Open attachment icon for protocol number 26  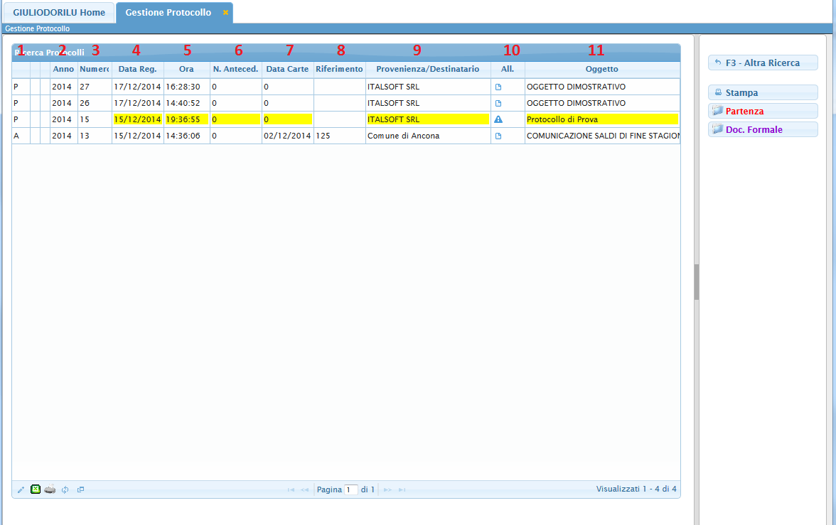coord(498,103)
